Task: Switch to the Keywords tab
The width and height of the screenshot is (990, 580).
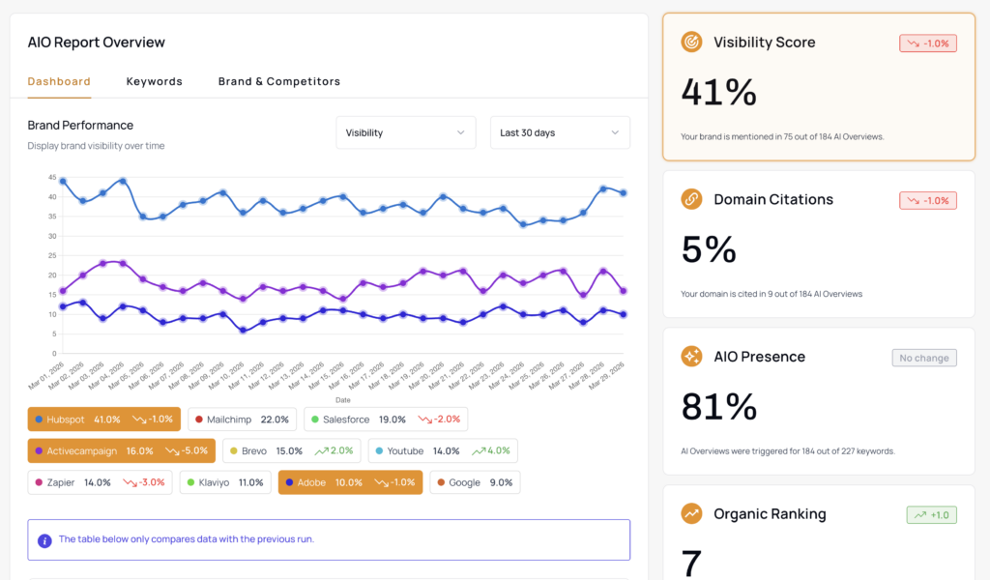Action: point(154,81)
